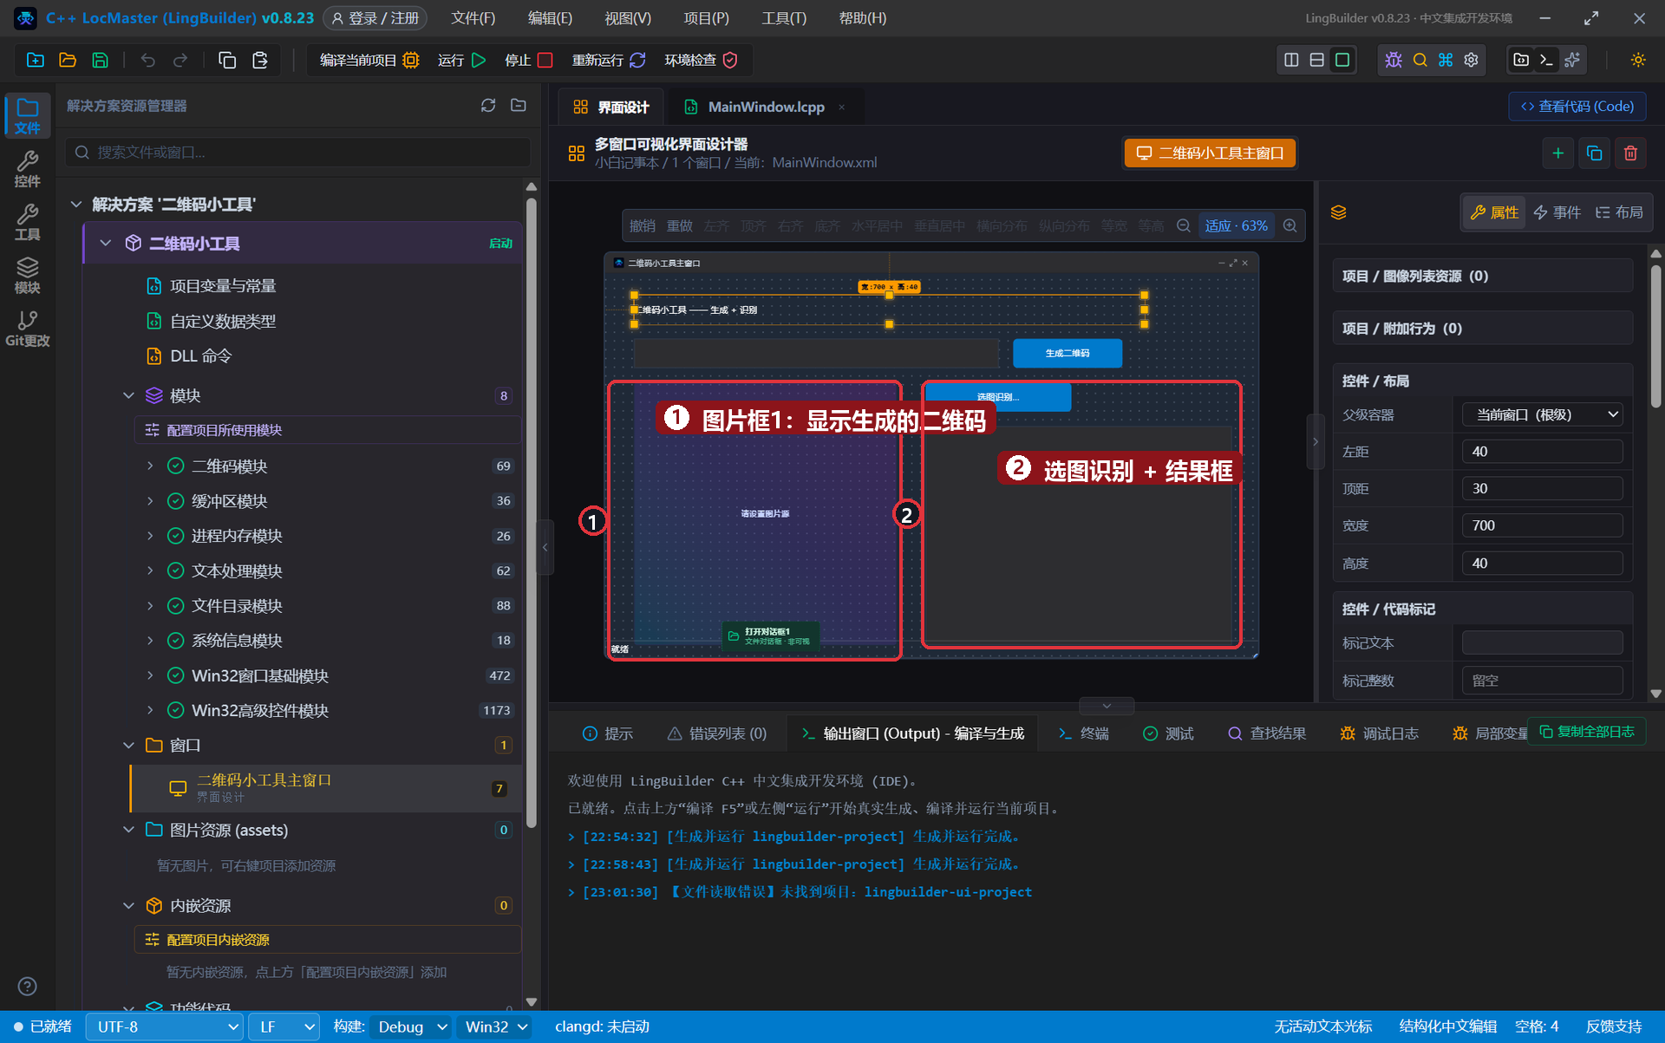Collapse the 模块 tree node
This screenshot has height=1043, width=1665.
[129, 395]
